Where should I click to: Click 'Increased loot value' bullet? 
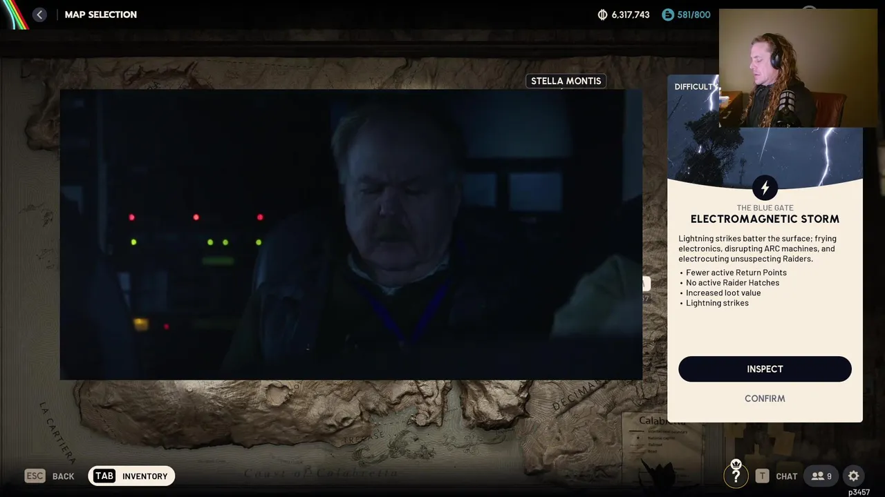pyautogui.click(x=723, y=293)
